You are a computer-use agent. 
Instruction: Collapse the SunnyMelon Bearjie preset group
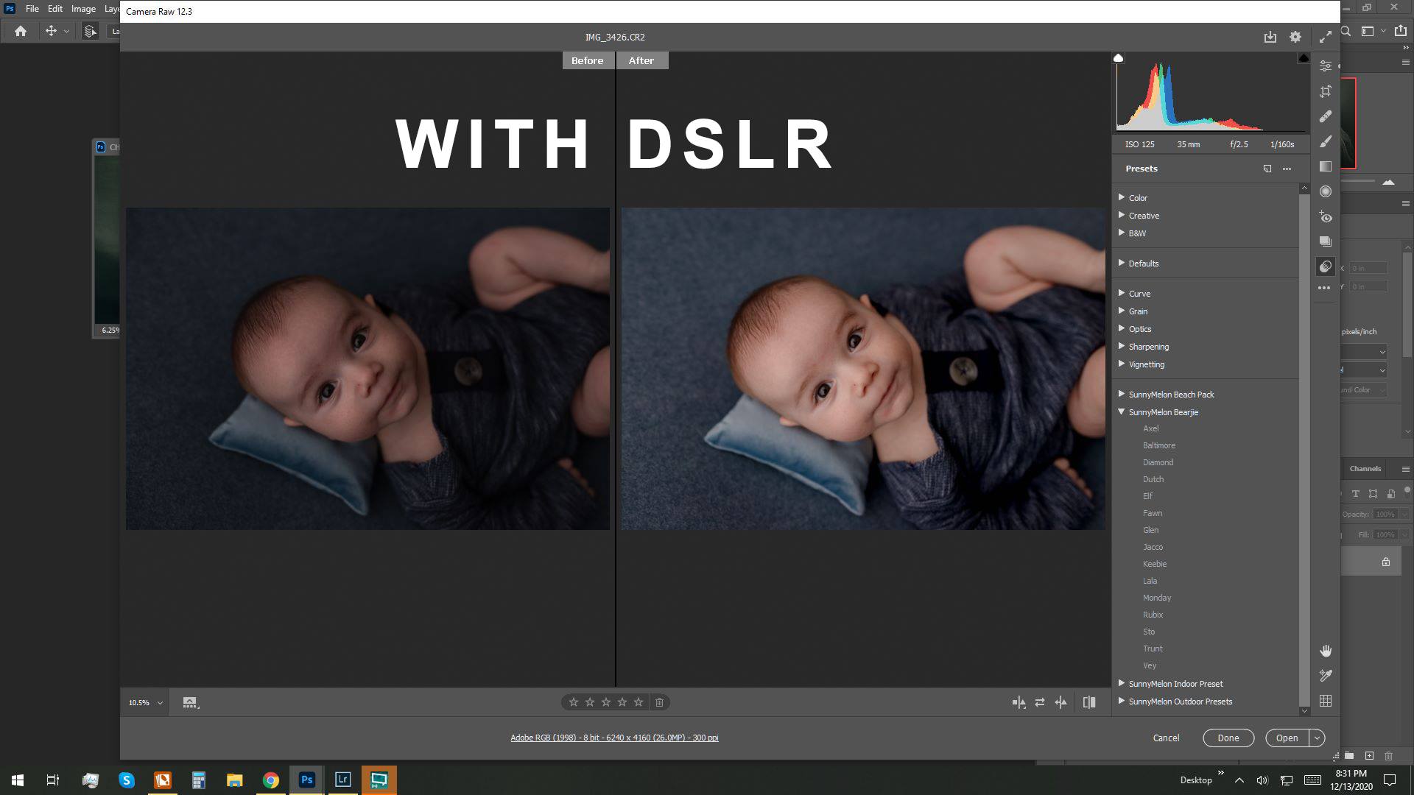(x=1122, y=412)
